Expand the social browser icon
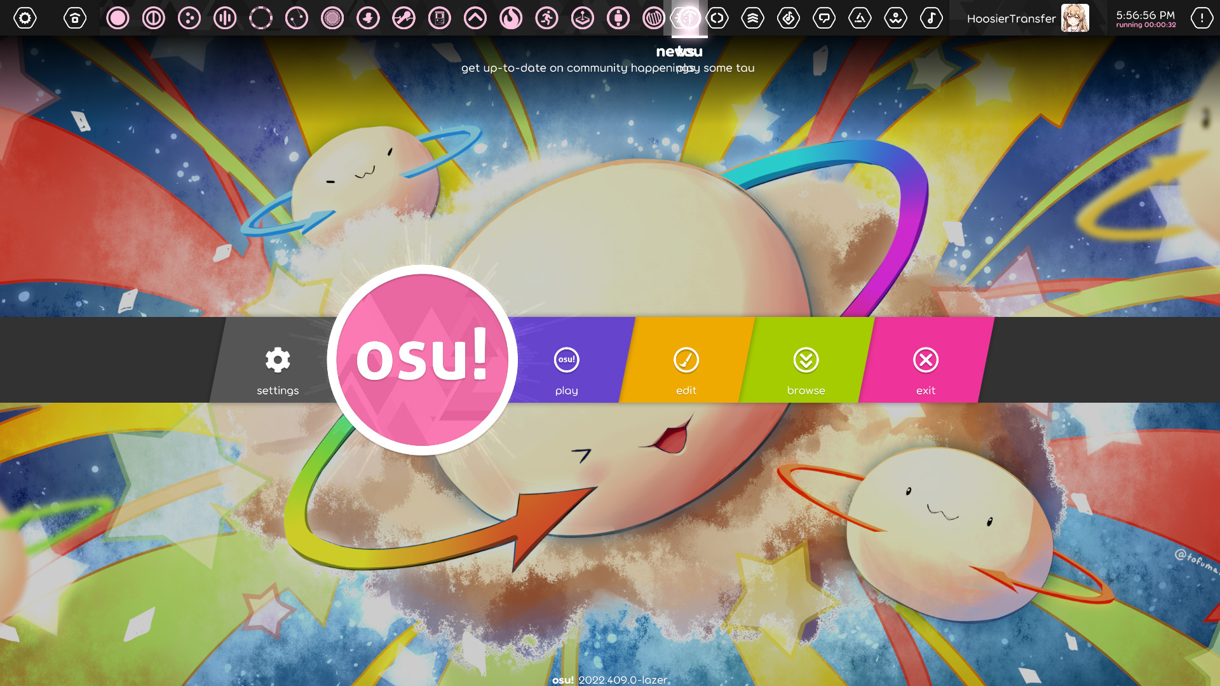Viewport: 1220px width, 686px height. [x=895, y=18]
